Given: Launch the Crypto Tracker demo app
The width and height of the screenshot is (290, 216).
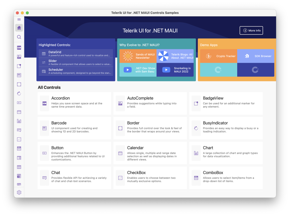Looking at the screenshot, I should [x=218, y=56].
